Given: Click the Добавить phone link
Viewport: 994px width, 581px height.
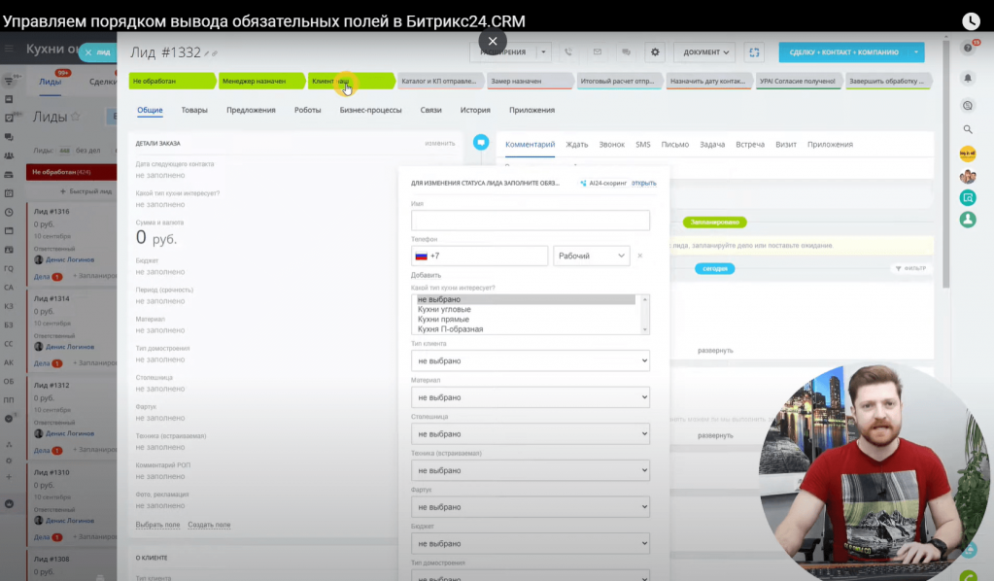Looking at the screenshot, I should [426, 276].
